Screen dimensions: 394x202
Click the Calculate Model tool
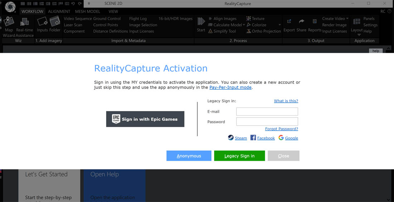pyautogui.click(x=225, y=25)
